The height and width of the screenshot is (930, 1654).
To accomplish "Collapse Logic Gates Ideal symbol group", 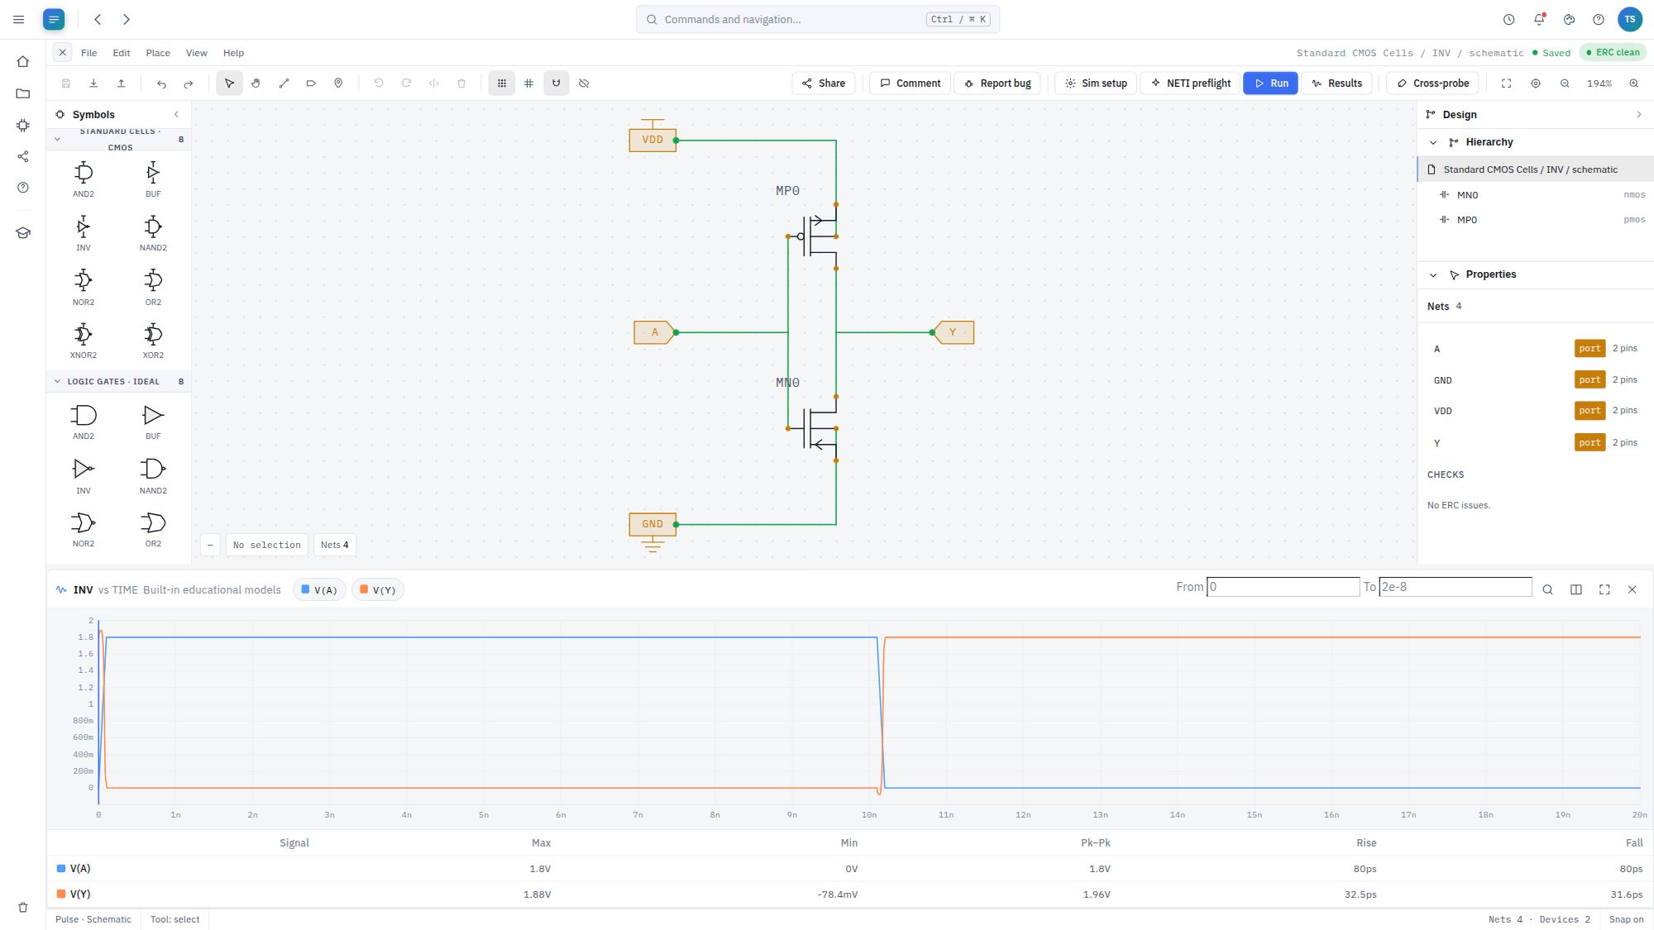I will tap(57, 381).
